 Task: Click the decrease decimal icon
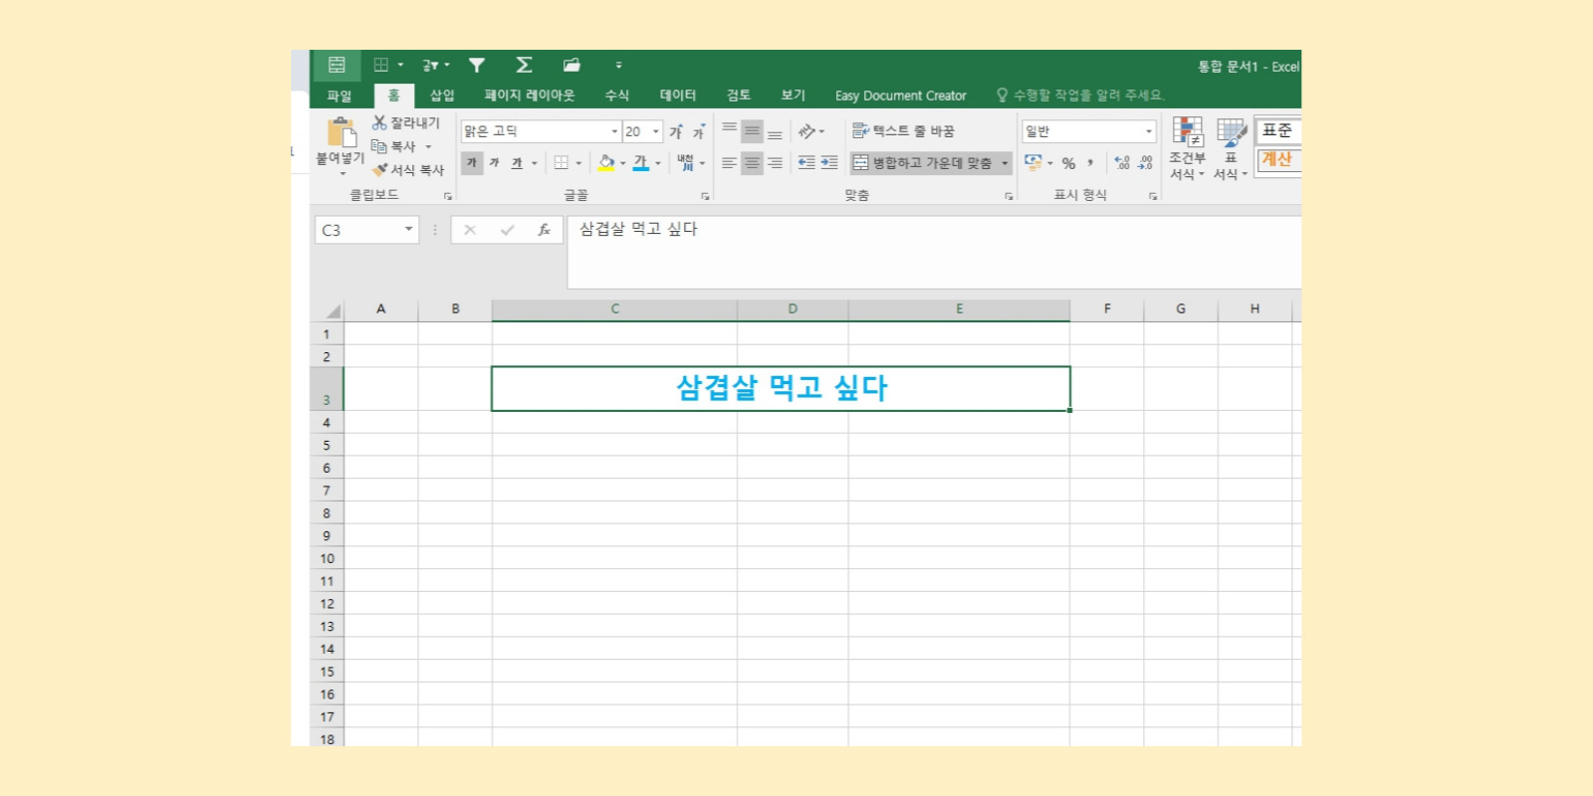tap(1145, 162)
